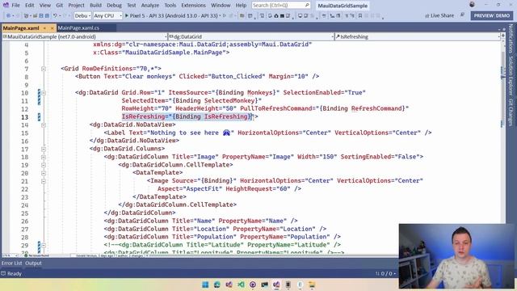Open the Any CPU platform dropdown
Image resolution: width=517 pixels, height=291 pixels.
[x=107, y=15]
